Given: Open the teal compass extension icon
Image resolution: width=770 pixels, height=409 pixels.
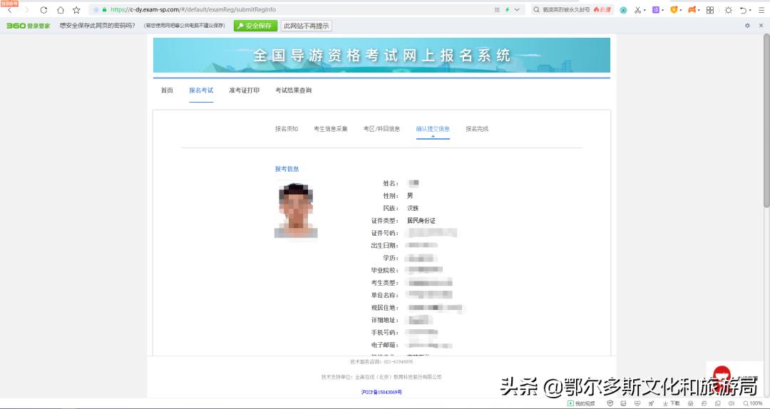Looking at the screenshot, I should tap(623, 10).
